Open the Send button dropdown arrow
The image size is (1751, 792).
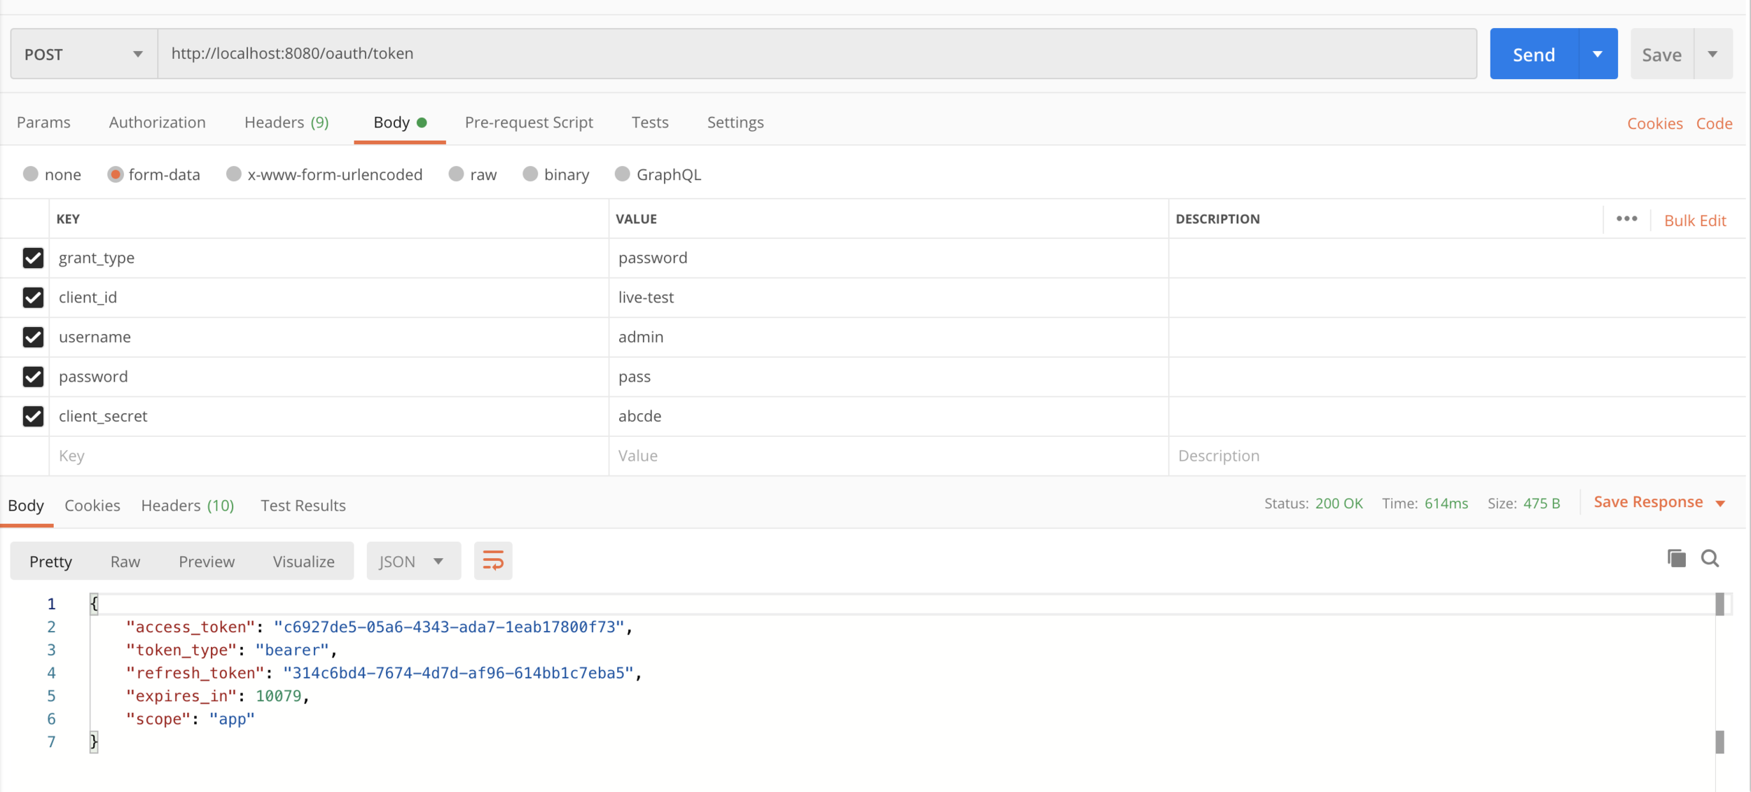1598,54
